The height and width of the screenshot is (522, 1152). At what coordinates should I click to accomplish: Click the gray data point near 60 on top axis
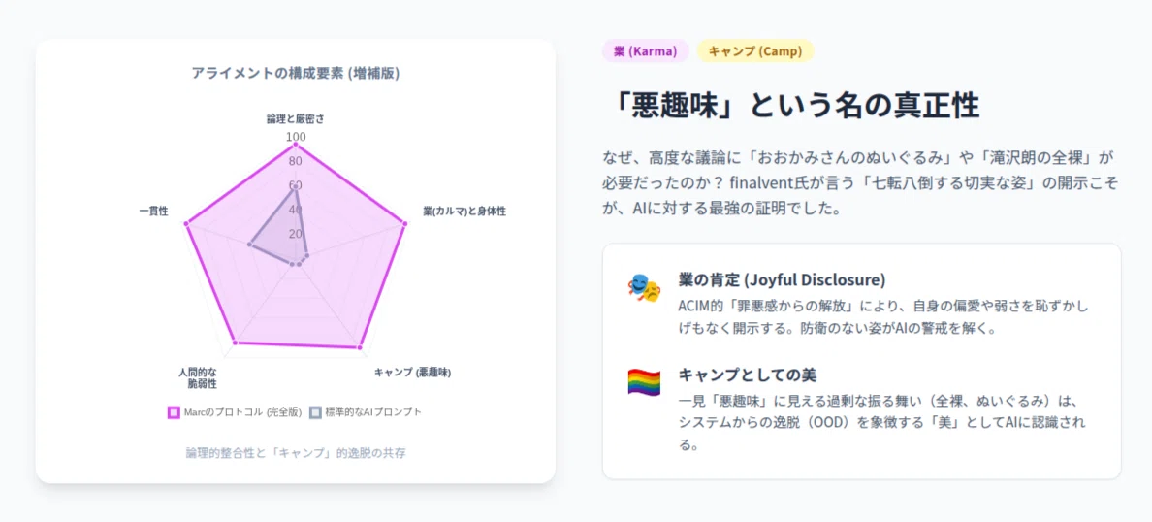pos(296,186)
